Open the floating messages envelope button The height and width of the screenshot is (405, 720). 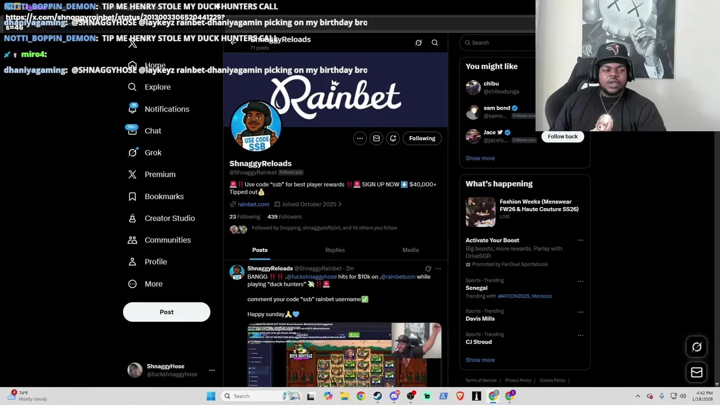pos(696,372)
